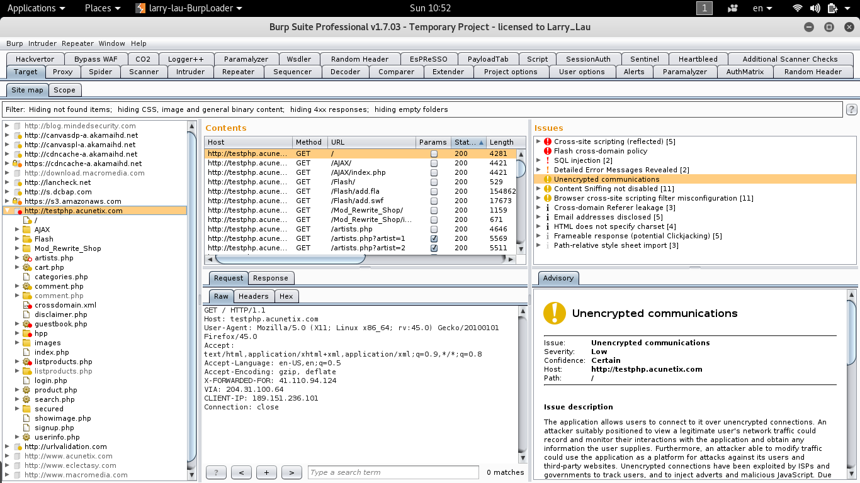Click the yellow Flash folder icon
This screenshot has width=860, height=483.
coord(27,239)
